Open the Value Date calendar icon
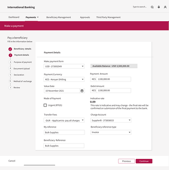 (82, 91)
